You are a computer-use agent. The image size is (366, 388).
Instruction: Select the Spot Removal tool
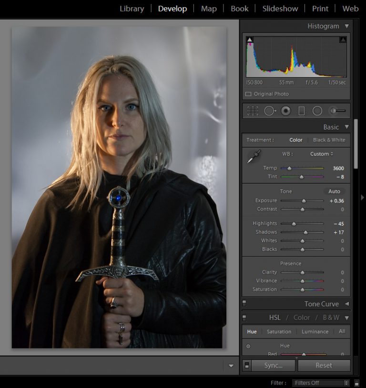click(270, 111)
